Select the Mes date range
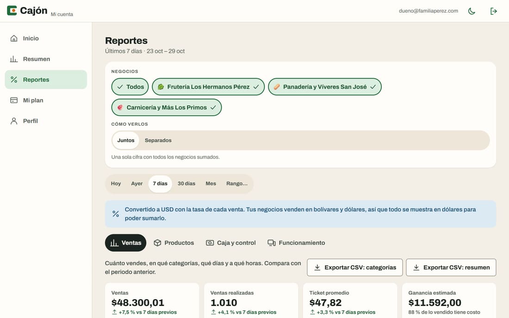The image size is (509, 318). [x=211, y=183]
